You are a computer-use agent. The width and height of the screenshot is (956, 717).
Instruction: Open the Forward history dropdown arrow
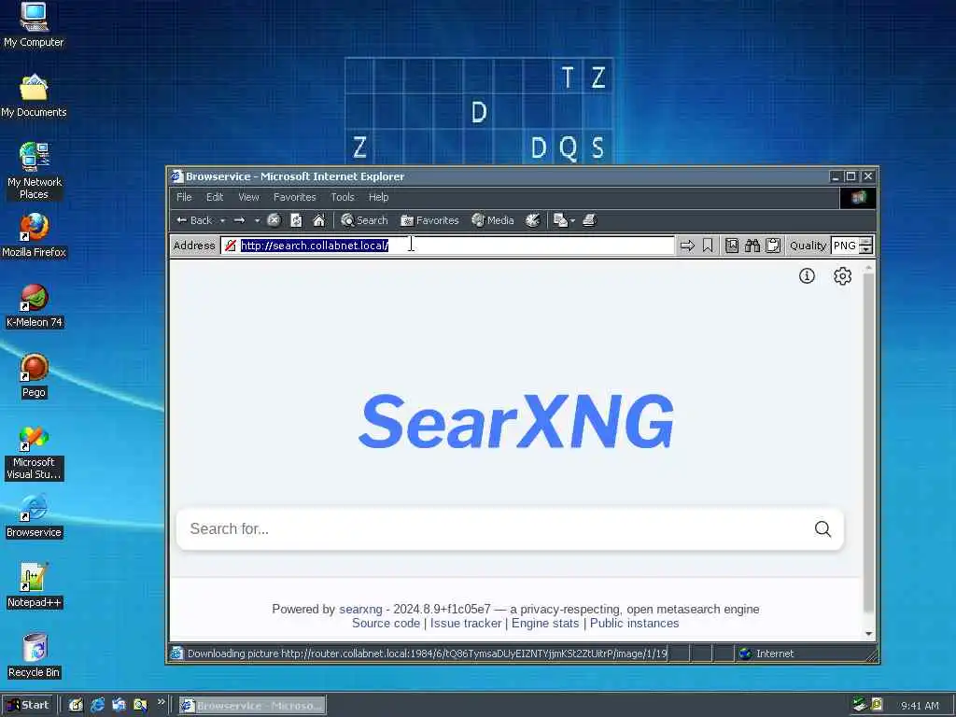tap(257, 220)
